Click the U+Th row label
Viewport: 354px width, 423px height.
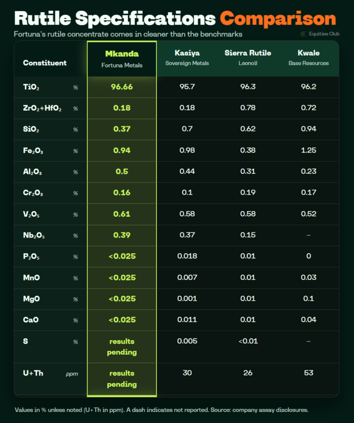pyautogui.click(x=33, y=373)
